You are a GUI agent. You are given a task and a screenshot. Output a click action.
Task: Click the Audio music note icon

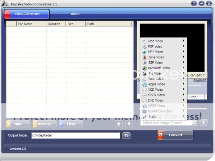[x=144, y=117]
